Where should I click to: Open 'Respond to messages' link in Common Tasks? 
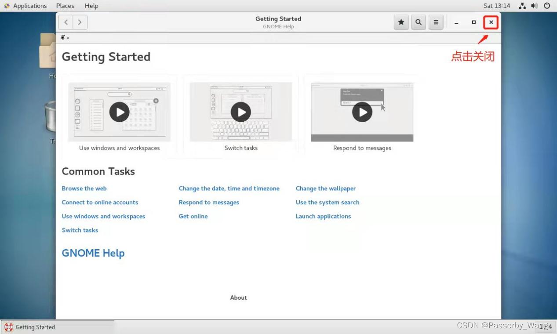(x=209, y=203)
